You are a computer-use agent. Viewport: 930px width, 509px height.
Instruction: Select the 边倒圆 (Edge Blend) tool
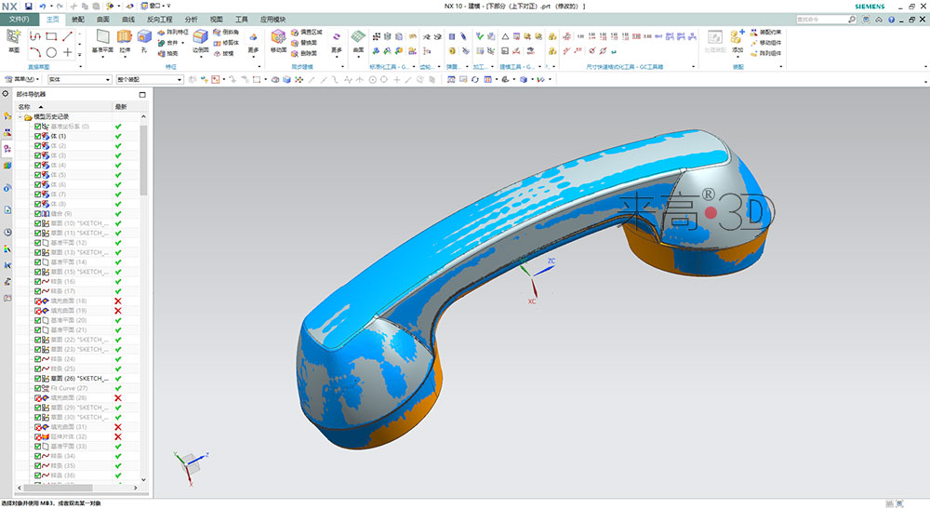point(200,39)
